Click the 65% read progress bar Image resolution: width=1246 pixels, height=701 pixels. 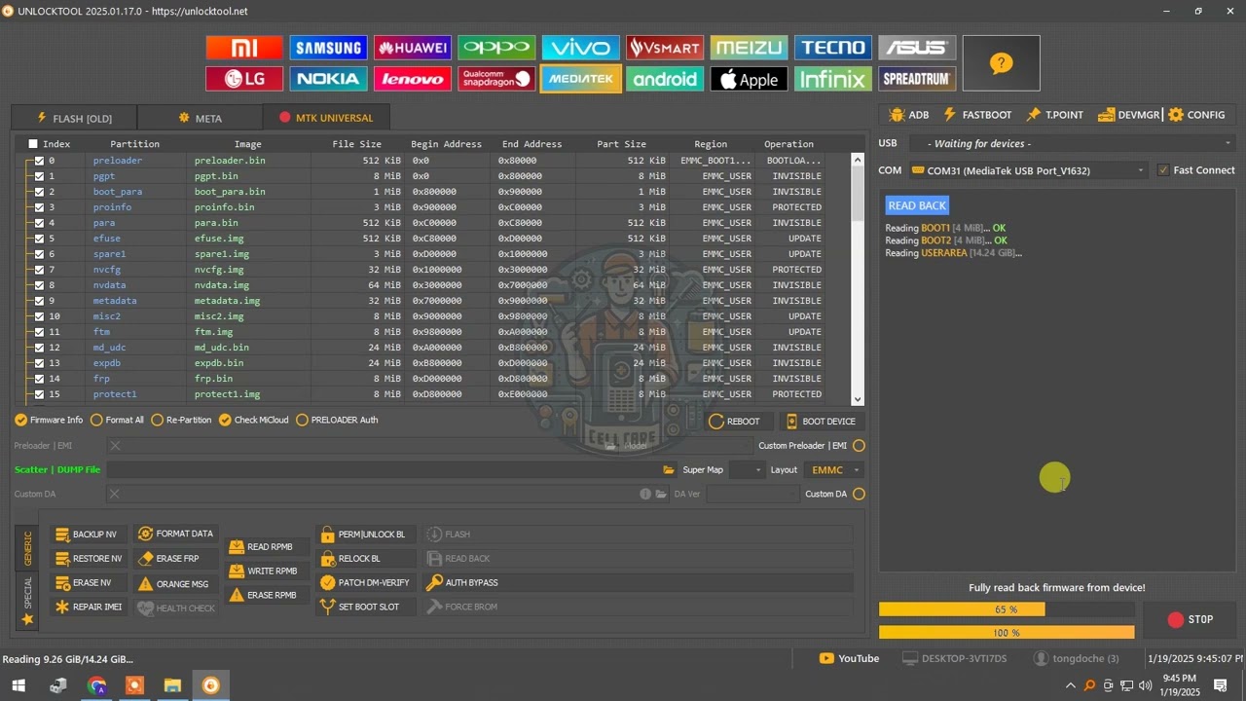coord(1007,609)
